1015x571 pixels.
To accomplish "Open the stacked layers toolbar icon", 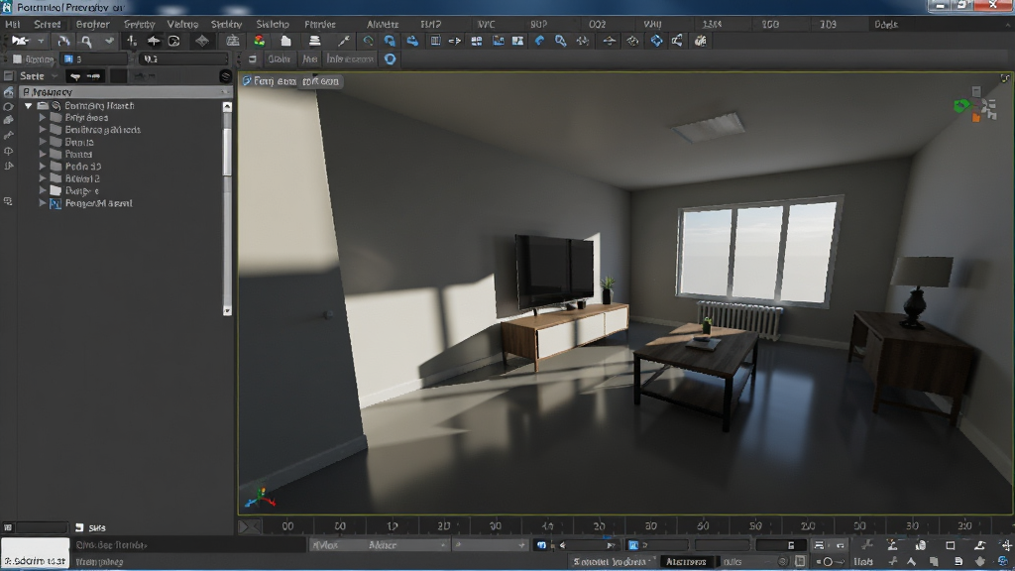I will (314, 41).
